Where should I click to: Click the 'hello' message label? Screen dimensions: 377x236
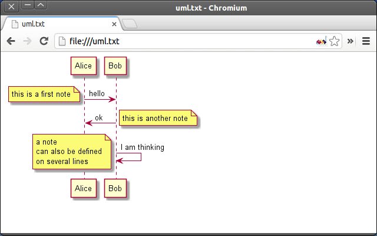(97, 93)
